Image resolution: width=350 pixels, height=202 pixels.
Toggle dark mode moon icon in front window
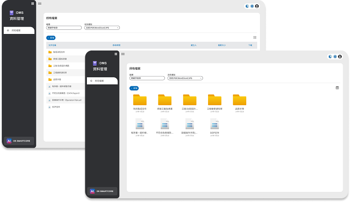tap(330, 56)
